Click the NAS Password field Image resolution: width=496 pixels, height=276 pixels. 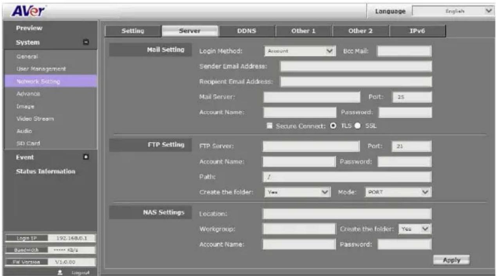[x=404, y=244]
